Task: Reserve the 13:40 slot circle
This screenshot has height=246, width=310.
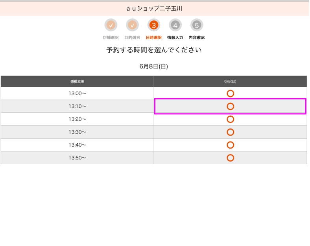Action: tap(230, 145)
